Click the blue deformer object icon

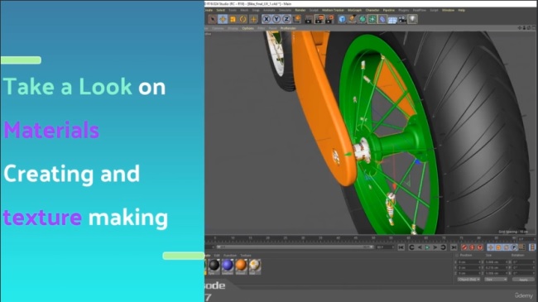point(382,19)
